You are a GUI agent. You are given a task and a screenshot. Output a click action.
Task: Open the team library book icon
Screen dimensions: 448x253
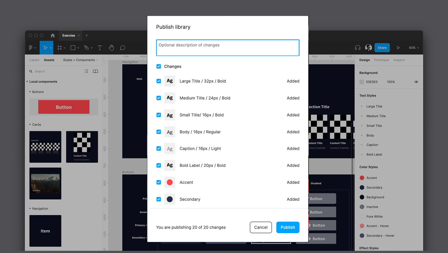coord(95,71)
